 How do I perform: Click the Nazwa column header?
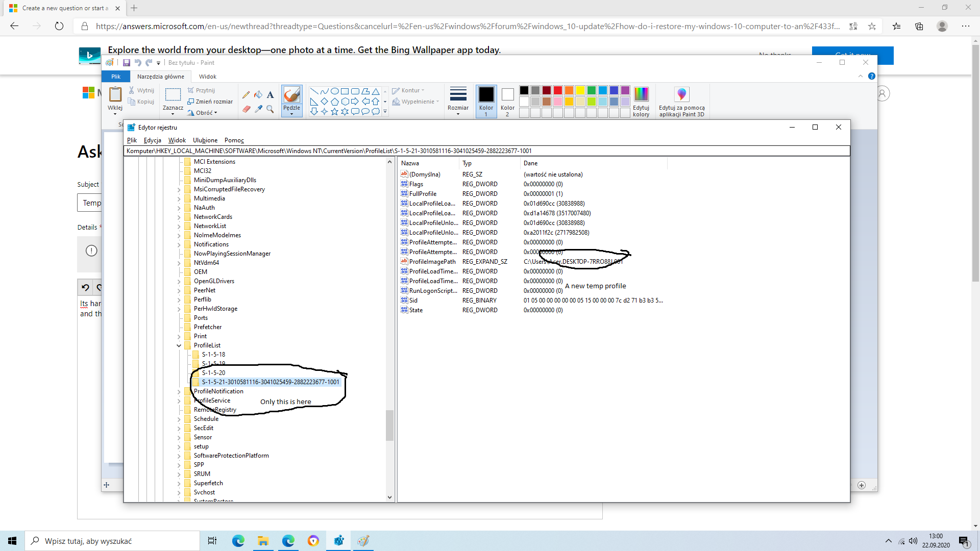(428, 163)
